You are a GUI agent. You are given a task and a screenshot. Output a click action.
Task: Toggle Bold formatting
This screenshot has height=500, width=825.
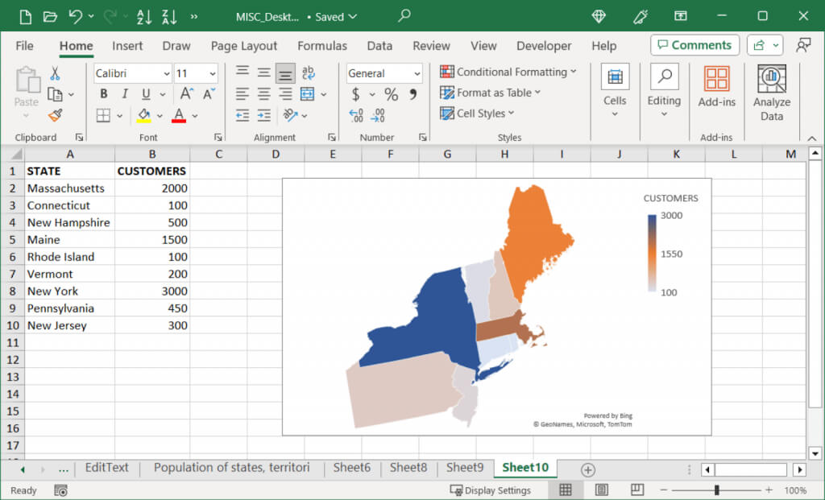coord(103,94)
